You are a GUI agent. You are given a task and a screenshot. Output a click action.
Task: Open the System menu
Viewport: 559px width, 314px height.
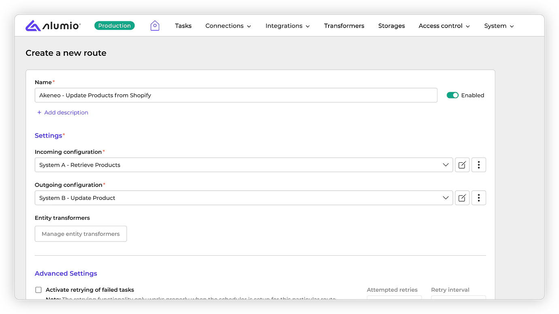pyautogui.click(x=499, y=26)
